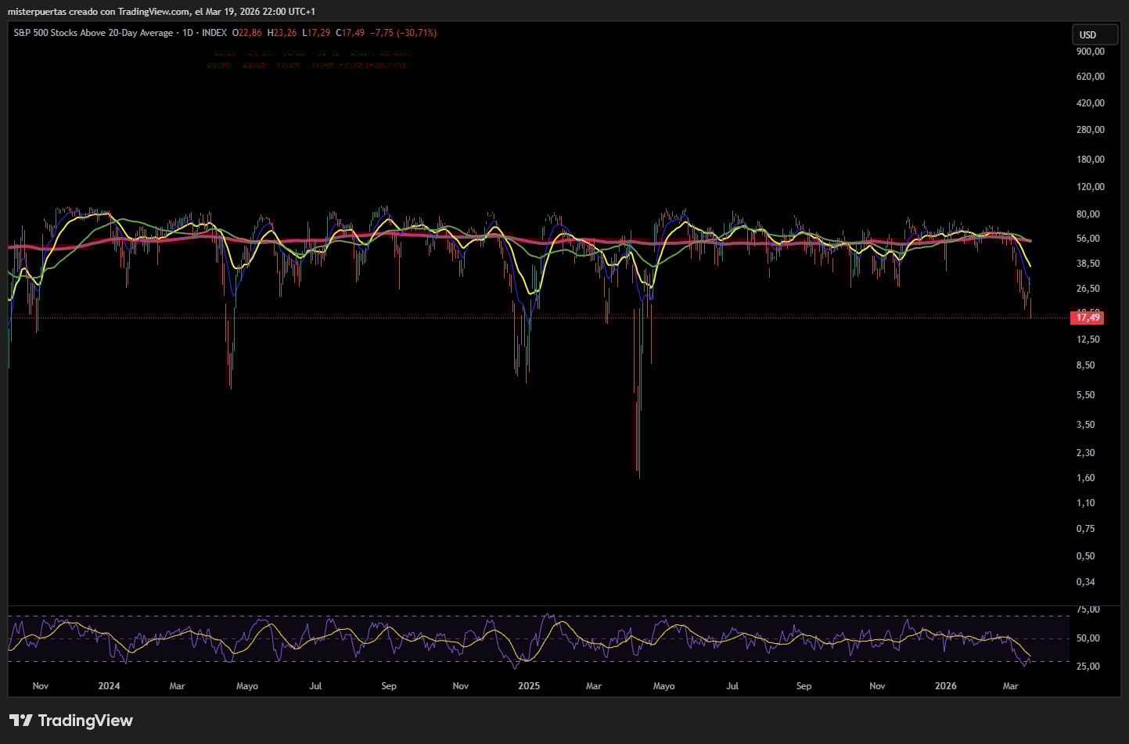This screenshot has height=744, width=1129.
Task: Click the 620,00 price axis label
Action: (1091, 77)
